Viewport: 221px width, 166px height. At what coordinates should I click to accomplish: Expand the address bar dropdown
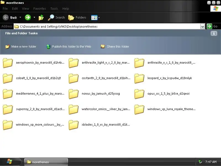202,26
